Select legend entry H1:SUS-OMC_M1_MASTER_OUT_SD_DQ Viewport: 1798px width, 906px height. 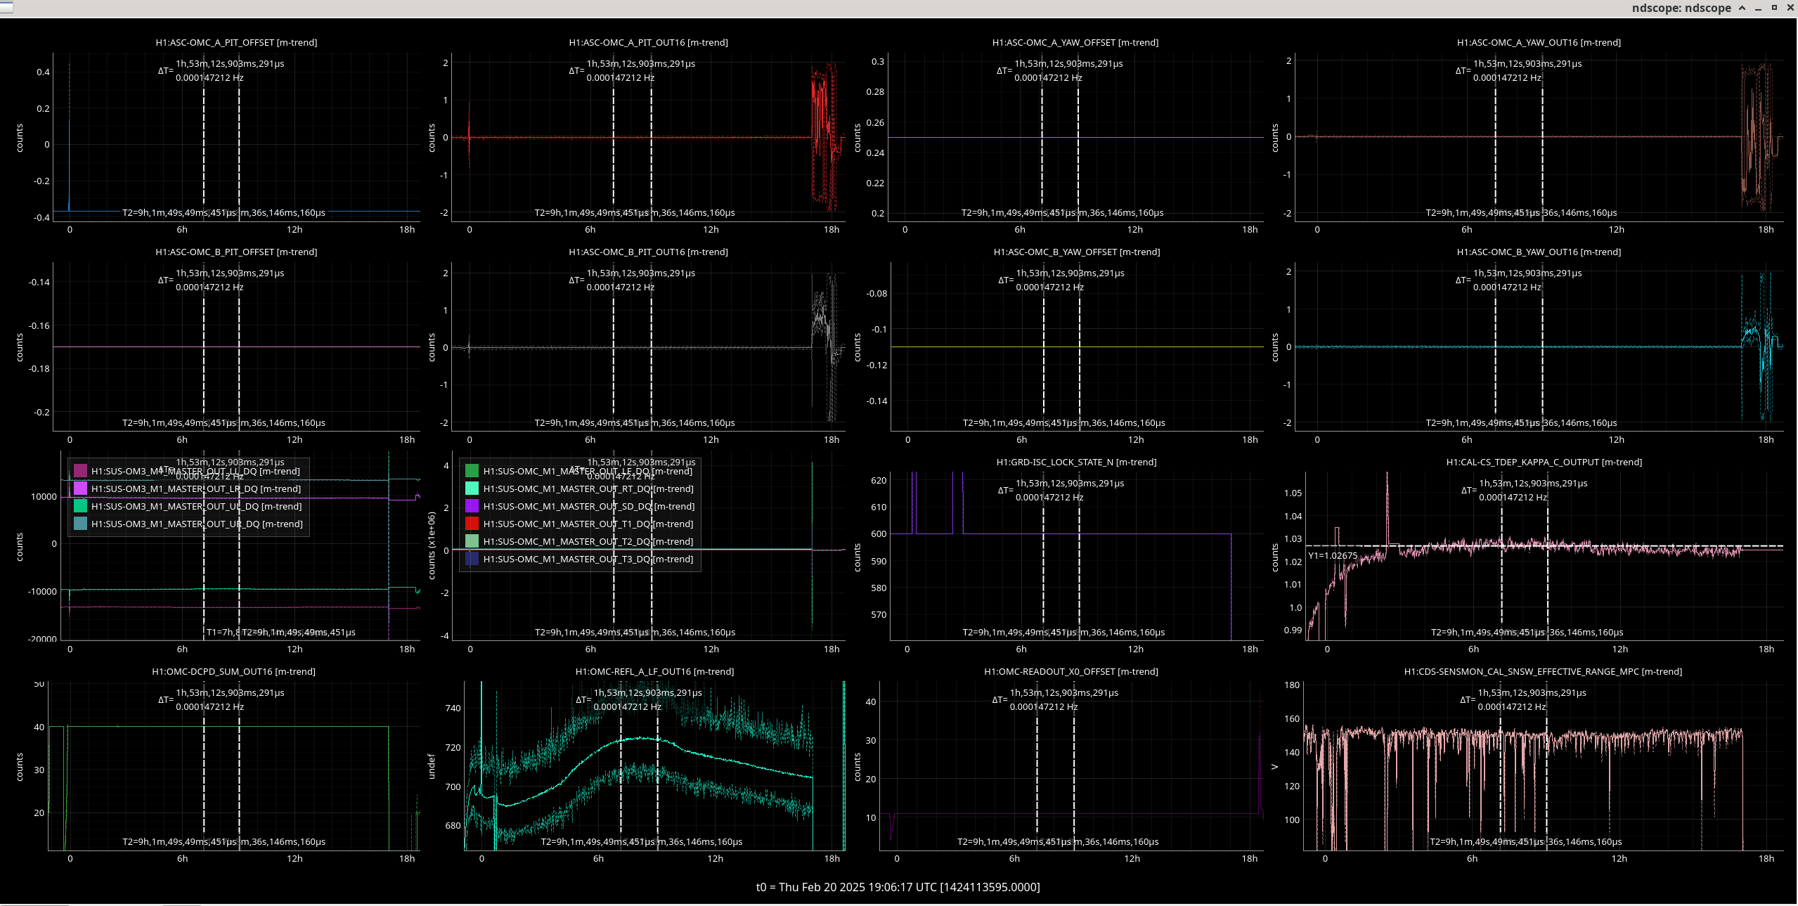589,506
